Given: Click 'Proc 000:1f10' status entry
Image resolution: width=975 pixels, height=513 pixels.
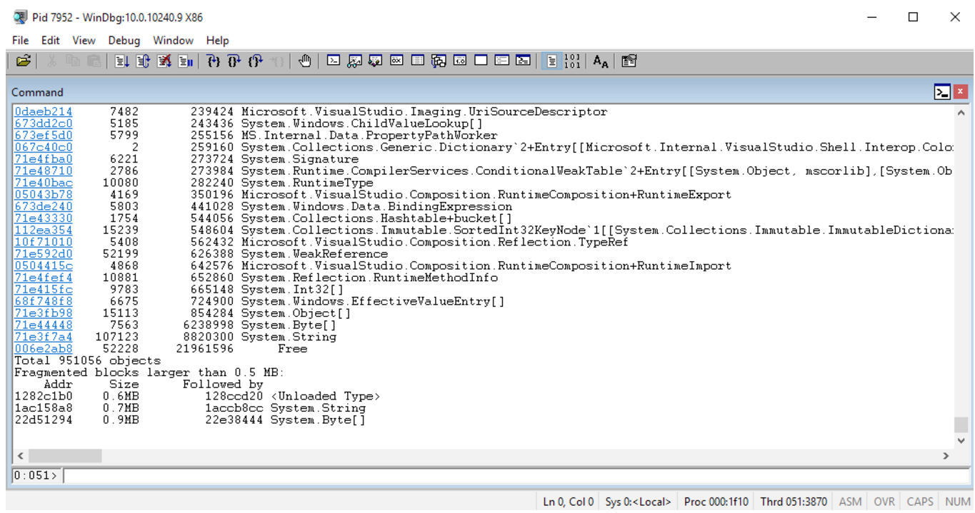Looking at the screenshot, I should 716,502.
